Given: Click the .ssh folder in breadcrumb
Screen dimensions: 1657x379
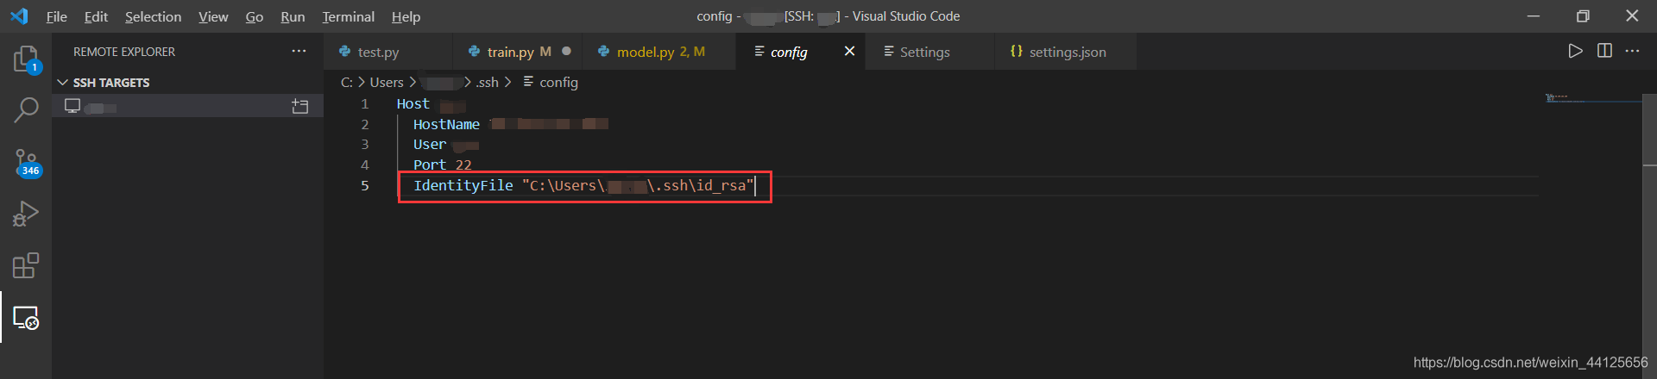Looking at the screenshot, I should coord(488,83).
